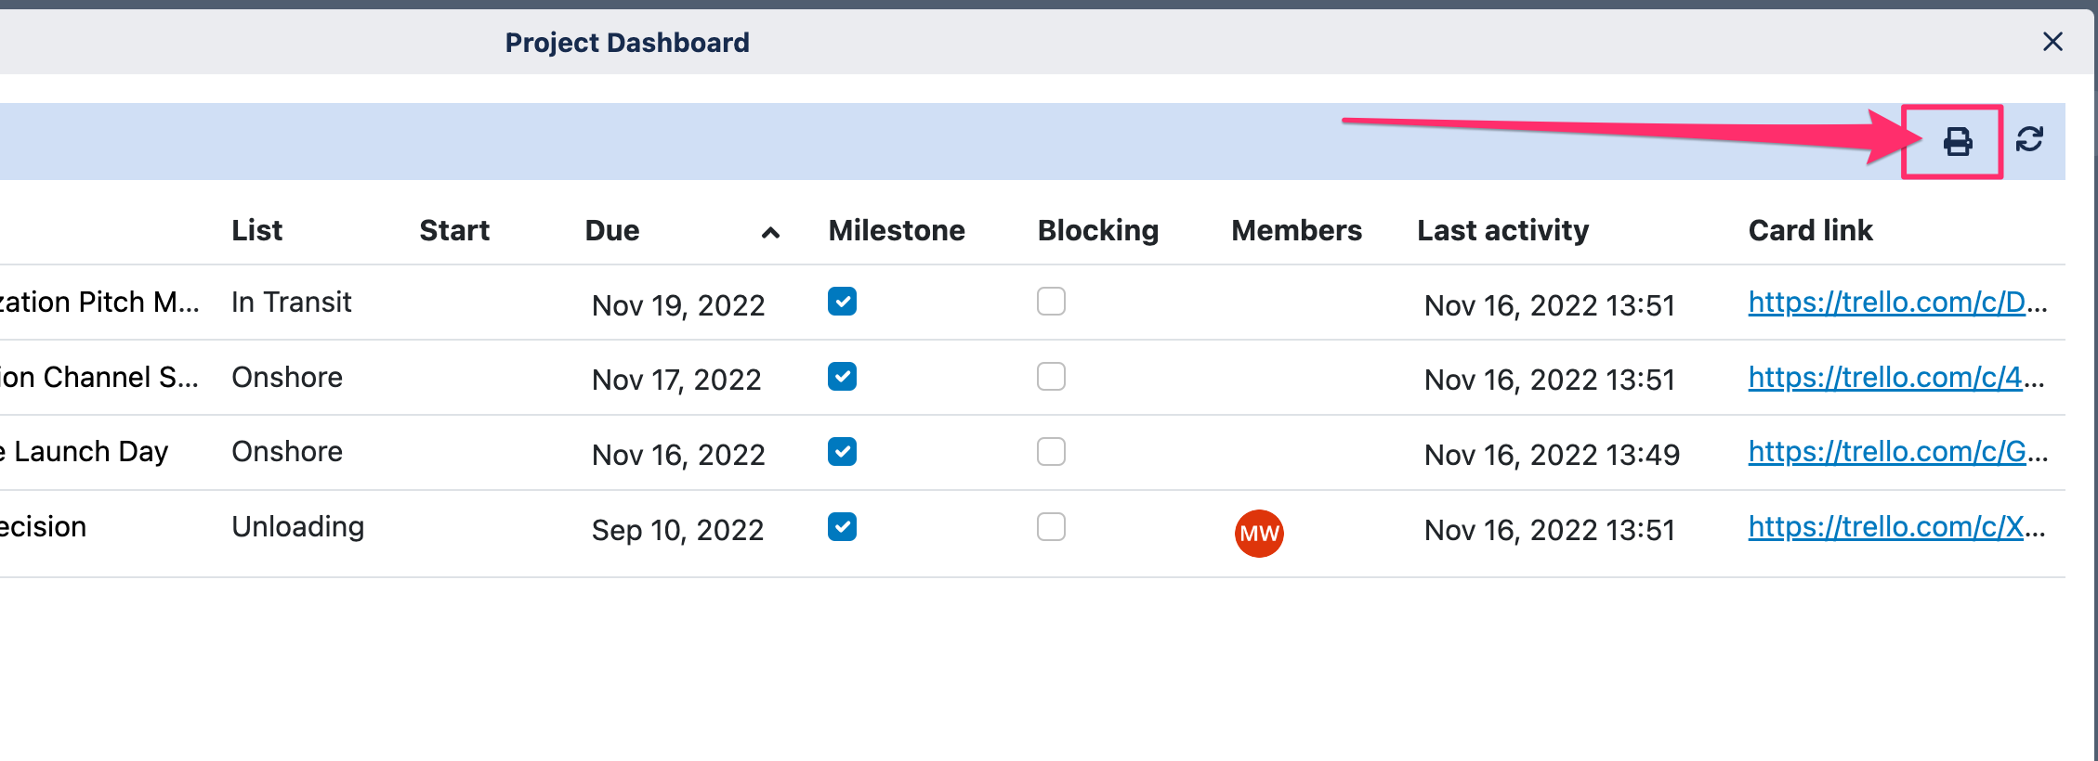The width and height of the screenshot is (2098, 761).
Task: Sort by the Members column header
Action: coord(1296,230)
